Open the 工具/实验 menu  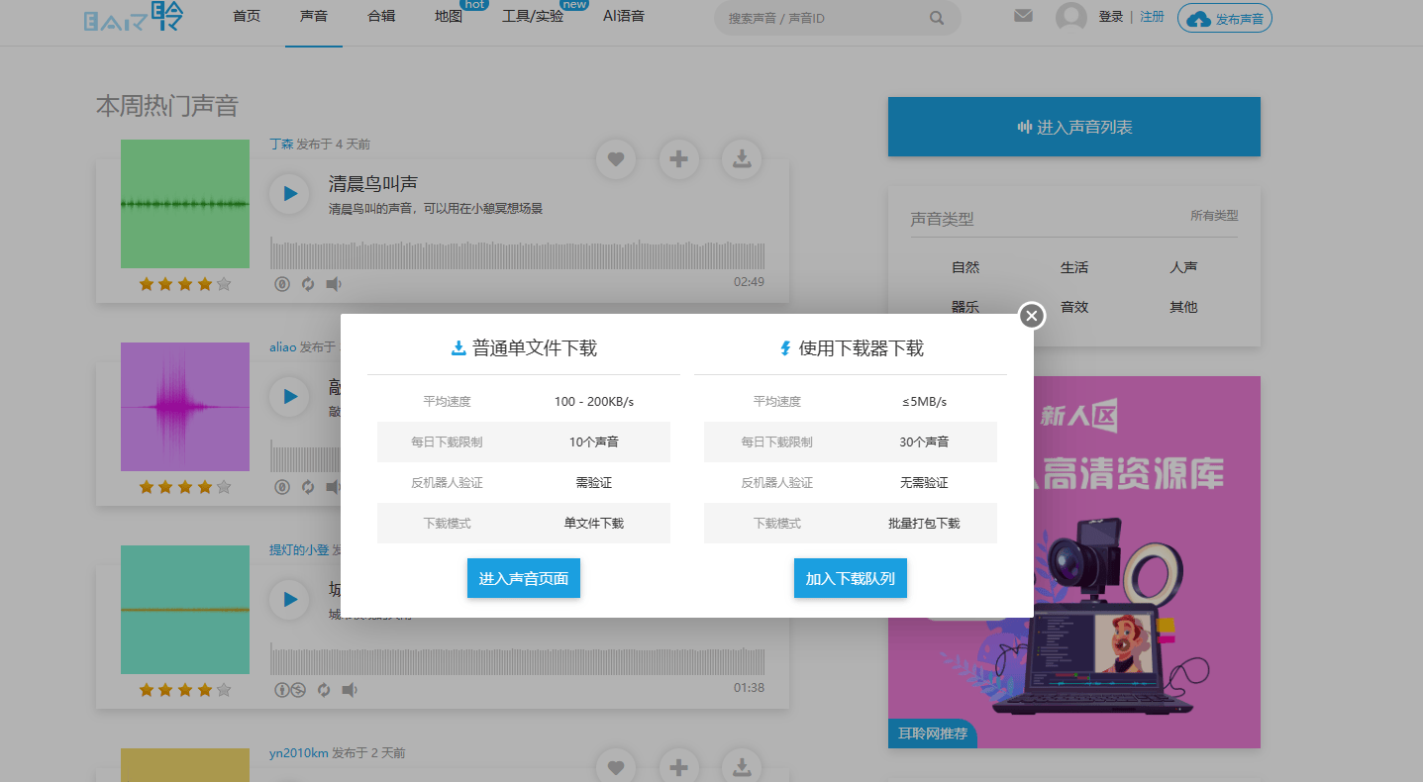(535, 16)
